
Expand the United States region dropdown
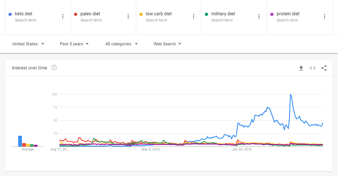(28, 44)
